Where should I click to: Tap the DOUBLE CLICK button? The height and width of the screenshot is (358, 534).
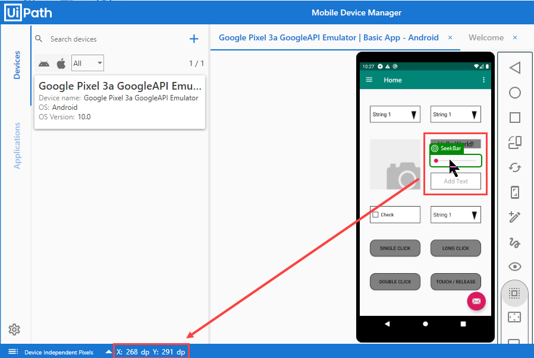coord(395,281)
